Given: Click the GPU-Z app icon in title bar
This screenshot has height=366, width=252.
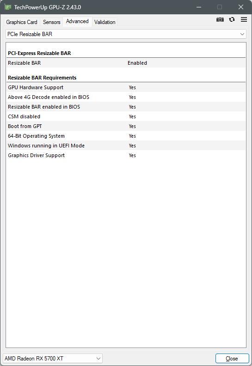Looking at the screenshot, I should (x=8, y=7).
